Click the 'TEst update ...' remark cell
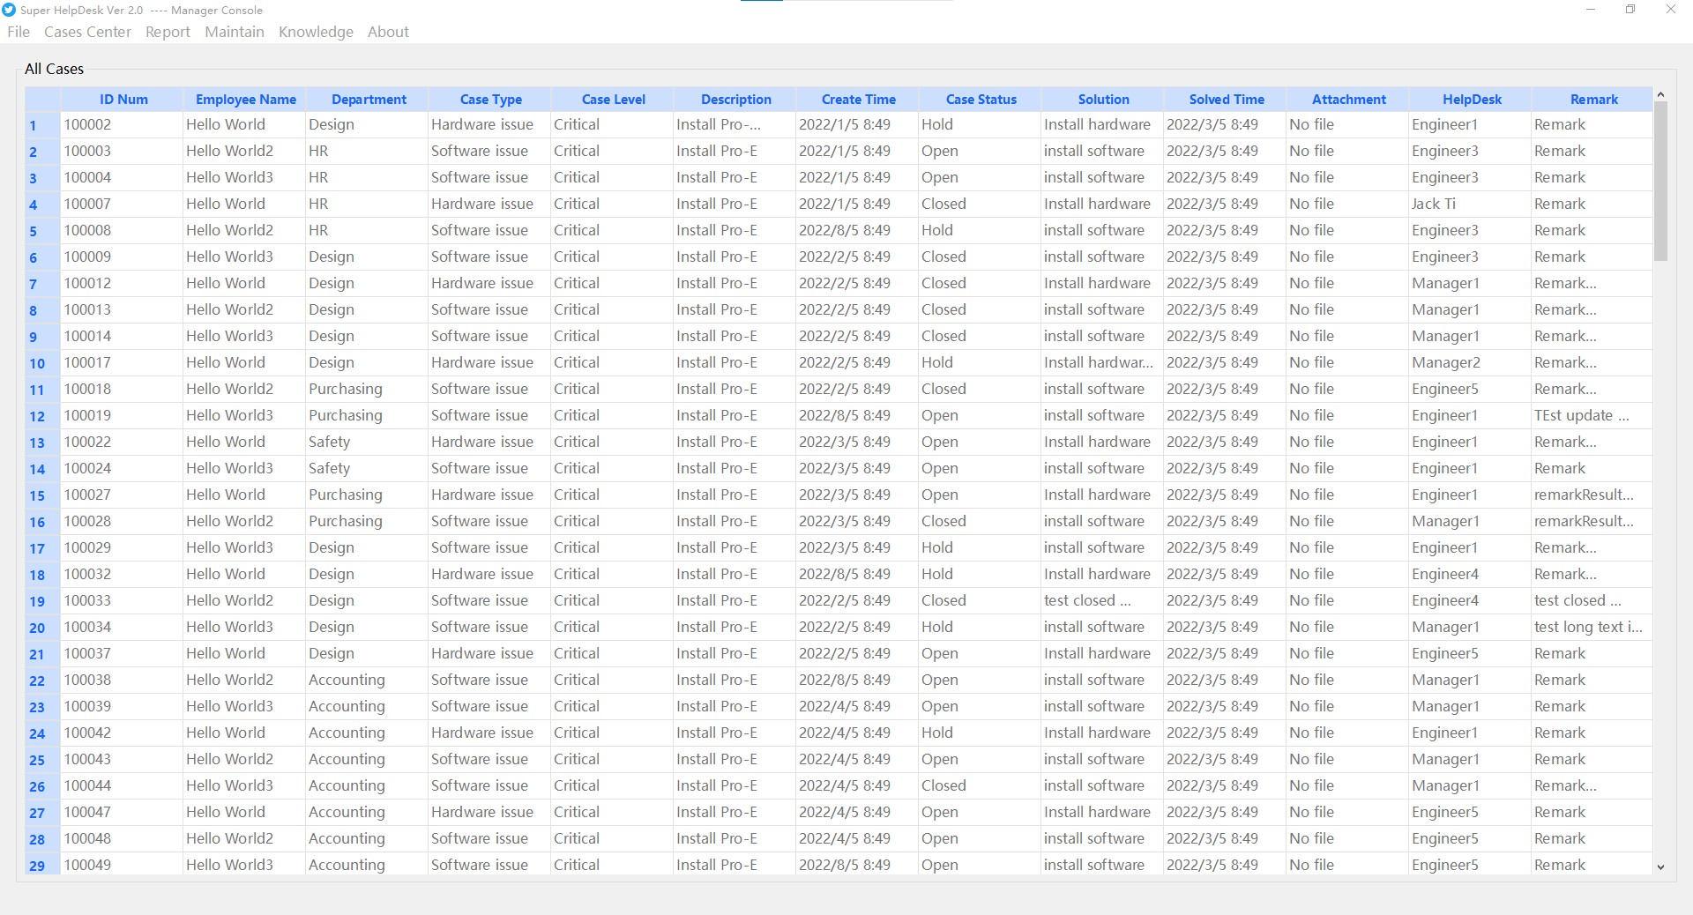This screenshot has width=1693, height=915. coord(1581,415)
